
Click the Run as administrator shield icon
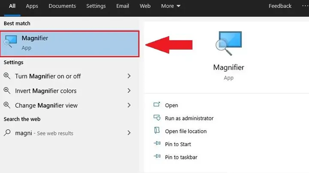coord(157,117)
